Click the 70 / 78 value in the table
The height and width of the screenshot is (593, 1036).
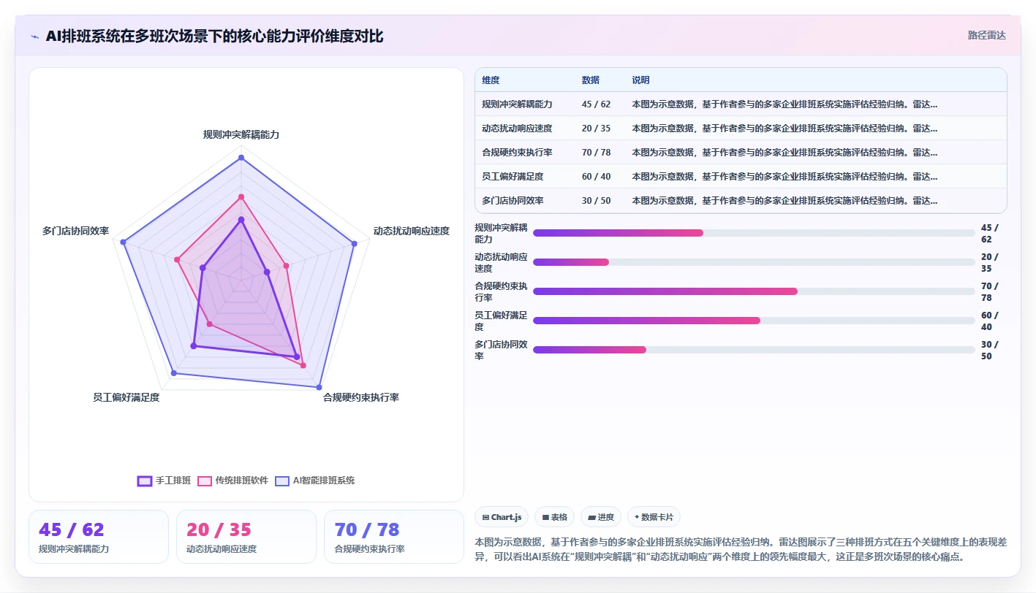coord(596,153)
